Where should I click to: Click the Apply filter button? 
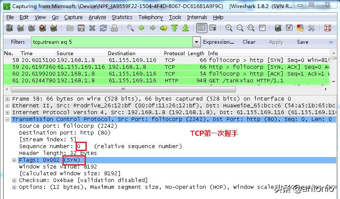(x=276, y=42)
